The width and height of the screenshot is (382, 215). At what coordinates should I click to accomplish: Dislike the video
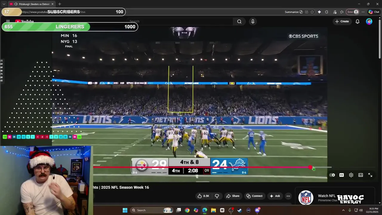217,196
